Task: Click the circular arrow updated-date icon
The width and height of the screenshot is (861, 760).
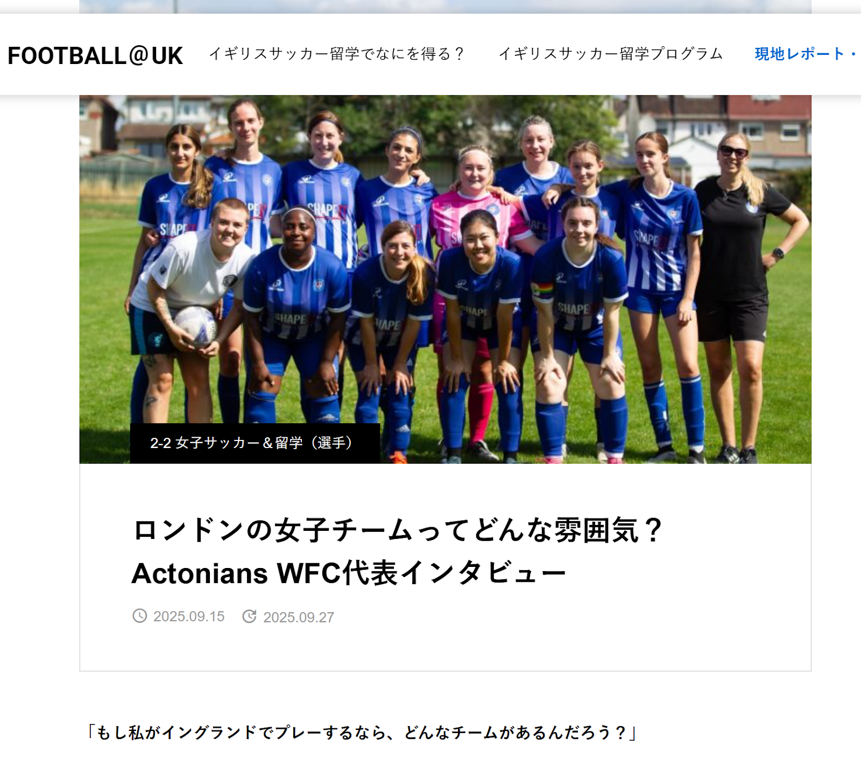Action: click(249, 616)
